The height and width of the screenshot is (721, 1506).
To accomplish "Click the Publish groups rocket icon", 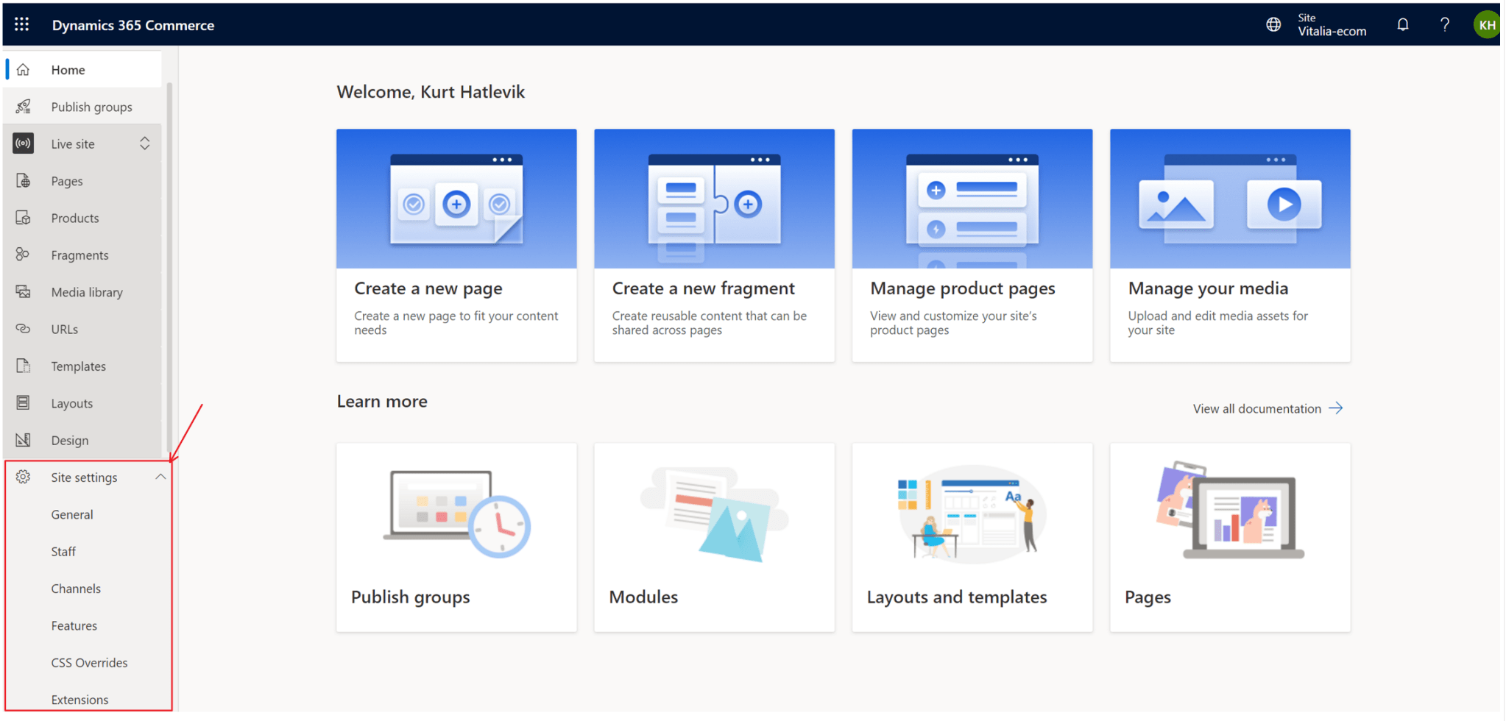I will [24, 107].
